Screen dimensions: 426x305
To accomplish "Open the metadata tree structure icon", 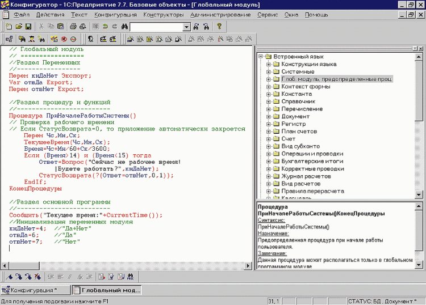I will [x=9, y=39].
